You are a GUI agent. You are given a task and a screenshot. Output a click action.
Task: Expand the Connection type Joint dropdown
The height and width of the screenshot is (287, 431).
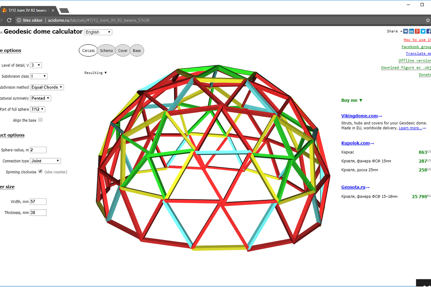[x=46, y=161]
